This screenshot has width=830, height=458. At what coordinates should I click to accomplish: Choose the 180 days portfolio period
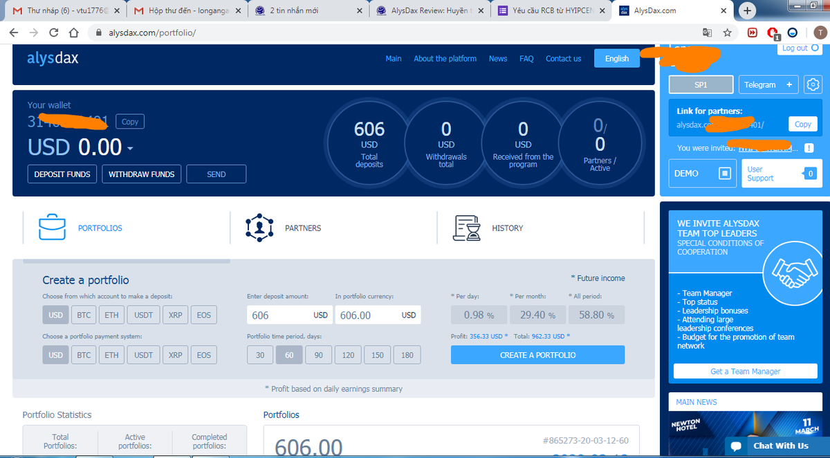(407, 355)
